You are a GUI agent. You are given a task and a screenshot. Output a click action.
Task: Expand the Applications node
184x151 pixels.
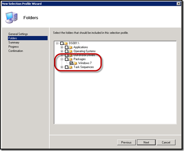pyautogui.click(x=62, y=47)
